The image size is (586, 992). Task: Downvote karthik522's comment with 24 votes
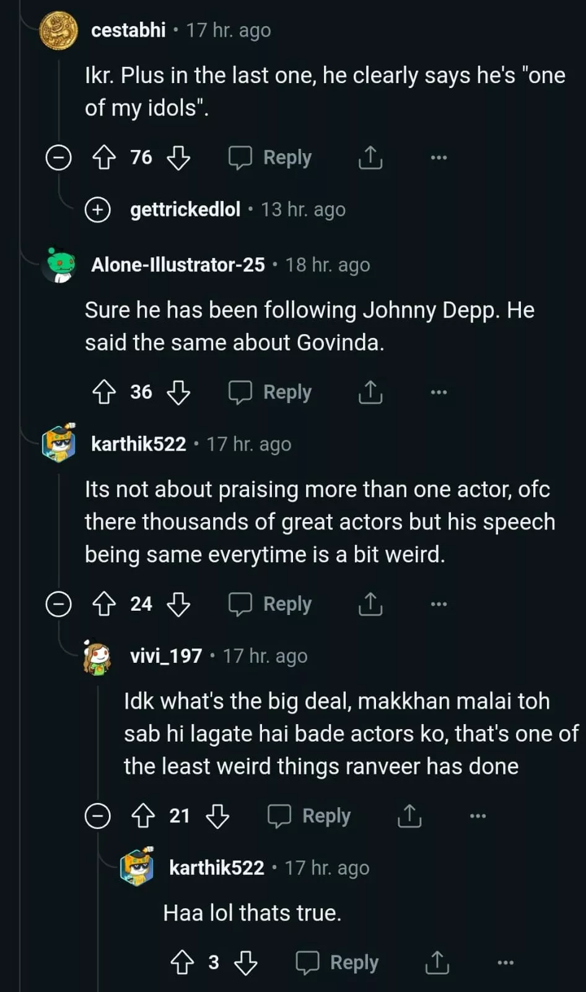click(x=178, y=604)
